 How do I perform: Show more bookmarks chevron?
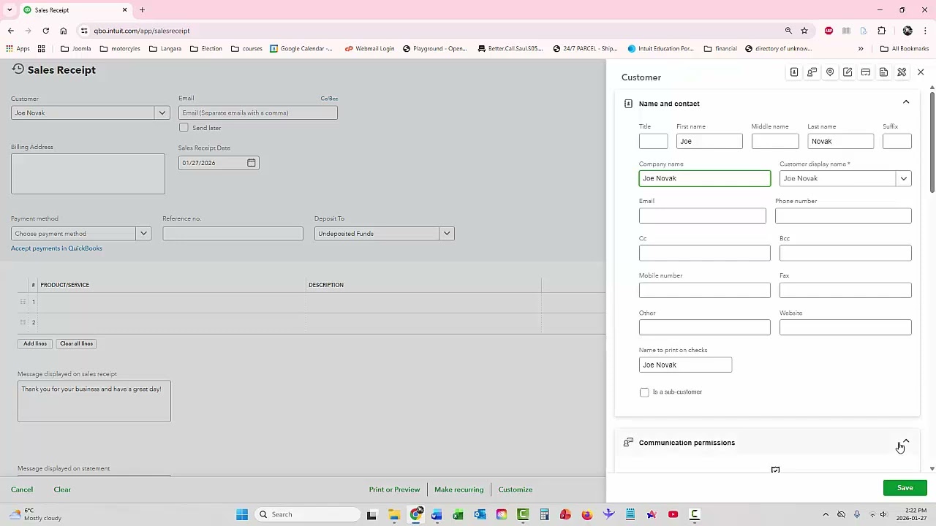pyautogui.click(x=861, y=49)
